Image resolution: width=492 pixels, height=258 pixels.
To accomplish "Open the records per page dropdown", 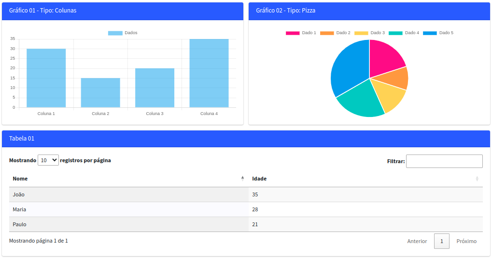I will click(48, 160).
